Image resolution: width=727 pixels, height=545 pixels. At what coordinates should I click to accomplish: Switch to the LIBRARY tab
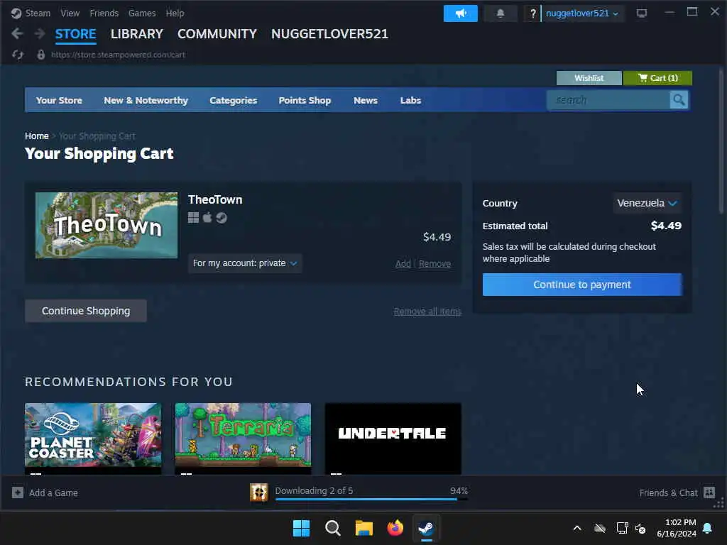137,34
